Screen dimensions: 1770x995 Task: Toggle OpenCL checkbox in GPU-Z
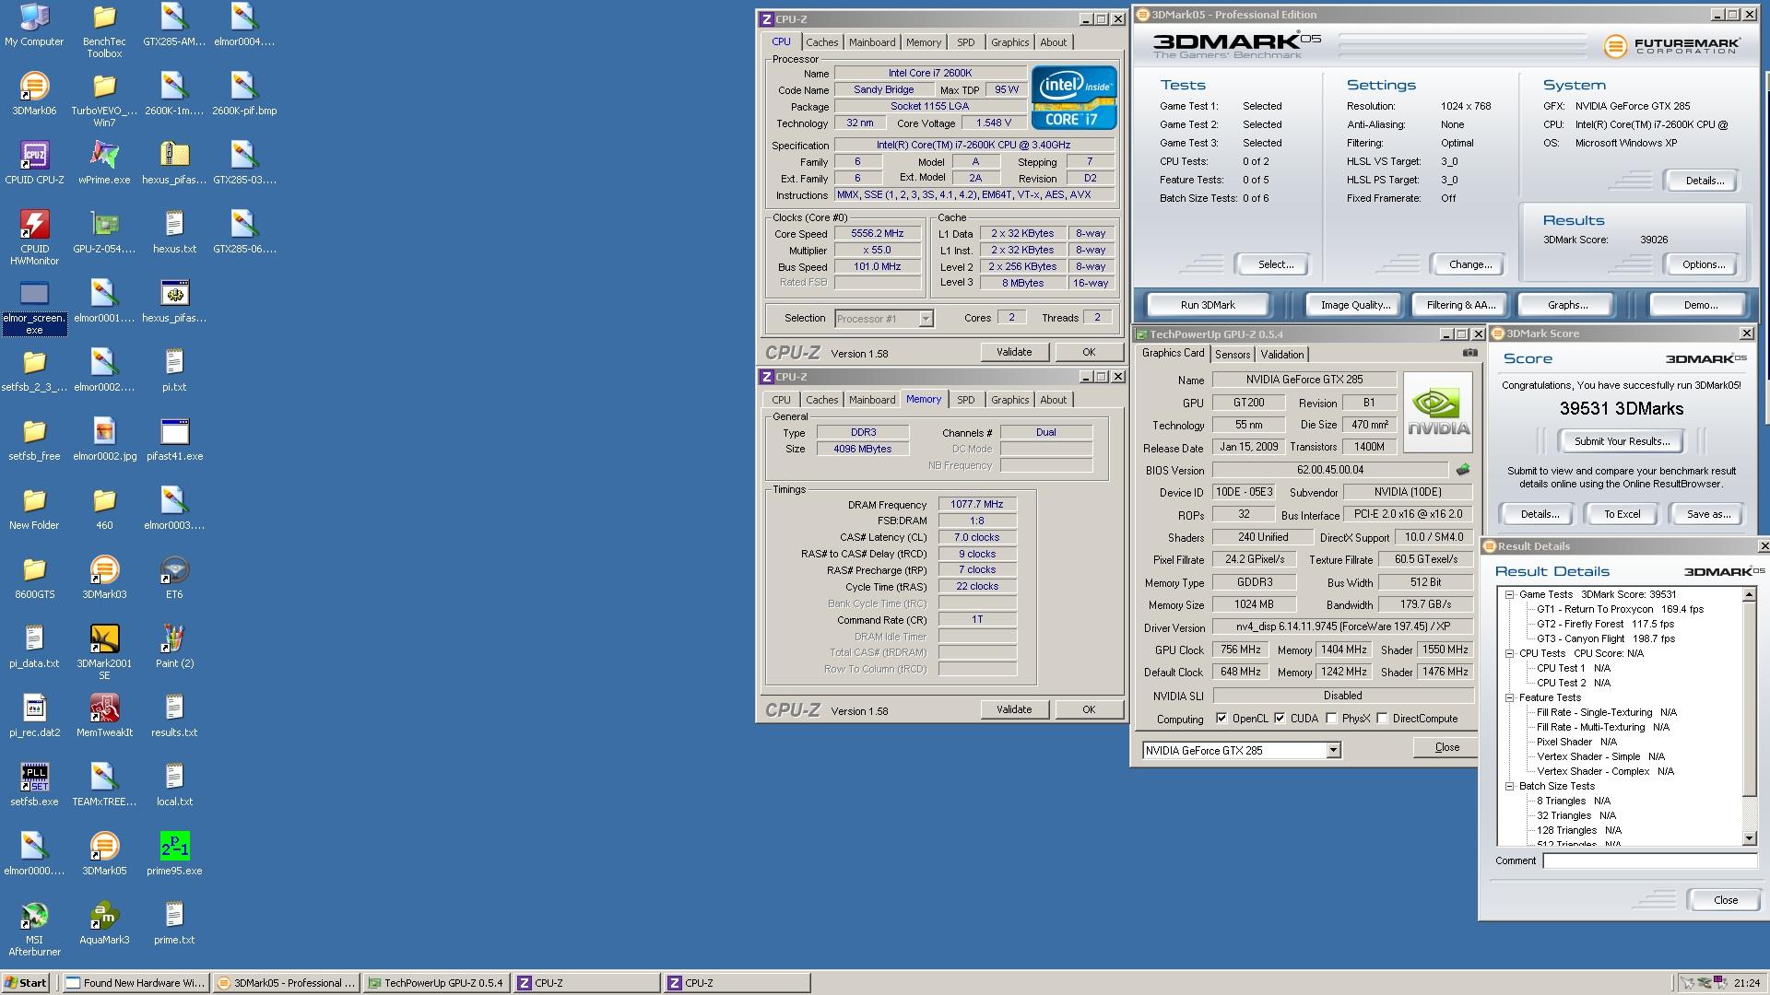click(1221, 719)
